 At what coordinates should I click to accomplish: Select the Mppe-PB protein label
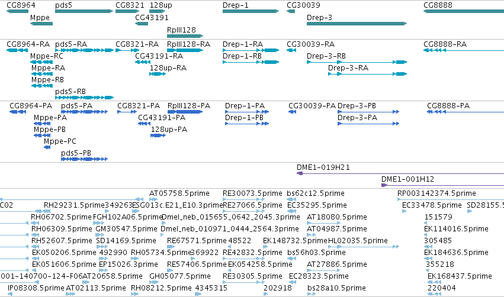point(50,130)
